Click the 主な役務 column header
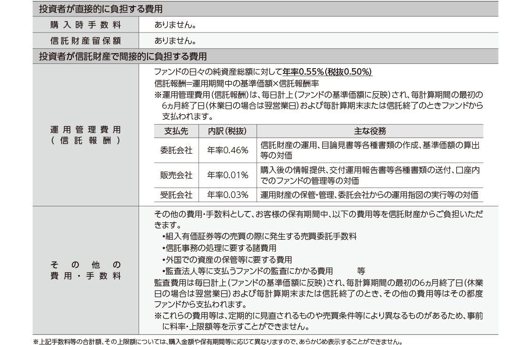 click(x=369, y=131)
